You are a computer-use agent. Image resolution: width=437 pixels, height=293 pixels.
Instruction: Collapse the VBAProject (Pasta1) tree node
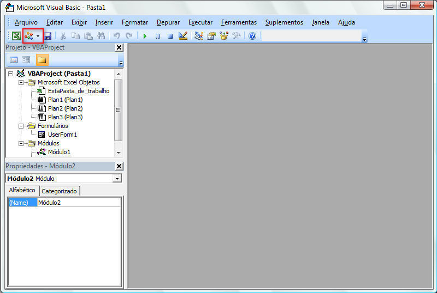pyautogui.click(x=10, y=74)
